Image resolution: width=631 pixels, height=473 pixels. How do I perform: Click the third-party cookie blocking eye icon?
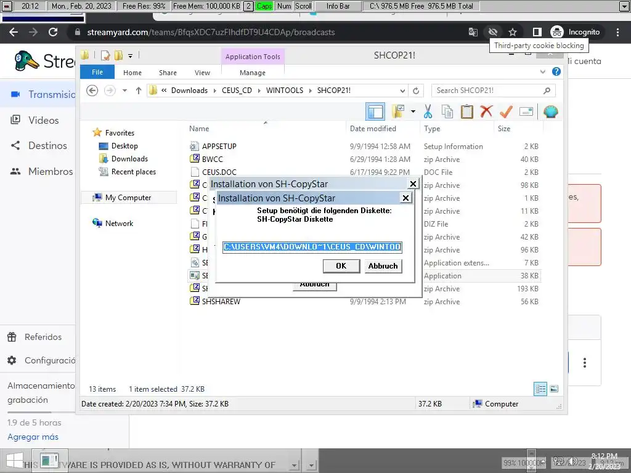(x=492, y=32)
